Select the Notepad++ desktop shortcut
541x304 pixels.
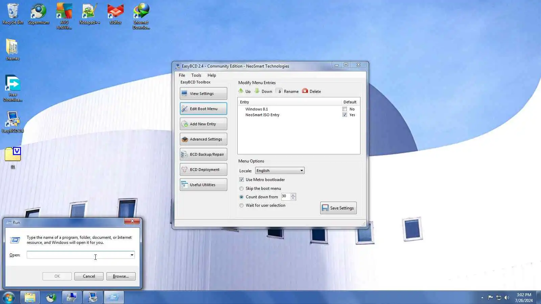point(90,14)
